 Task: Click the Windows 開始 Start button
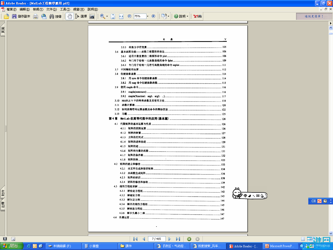pyautogui.click(x=11, y=246)
